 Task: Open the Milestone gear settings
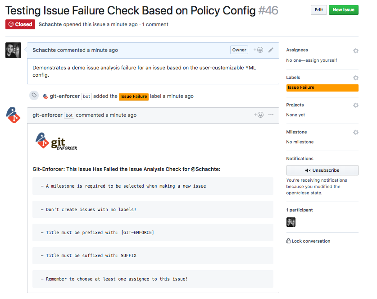(x=355, y=132)
